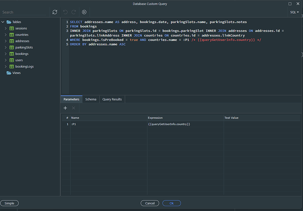Collapse the Tables tree node
This screenshot has width=303, height=211.
[x=3, y=22]
